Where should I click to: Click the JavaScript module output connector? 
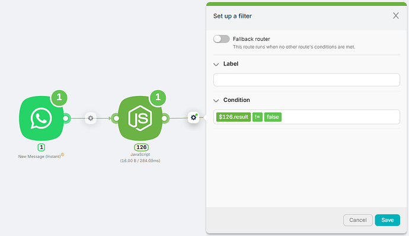pos(164,118)
